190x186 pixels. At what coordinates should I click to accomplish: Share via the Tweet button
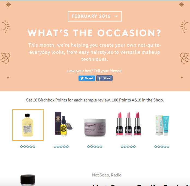click(x=87, y=78)
